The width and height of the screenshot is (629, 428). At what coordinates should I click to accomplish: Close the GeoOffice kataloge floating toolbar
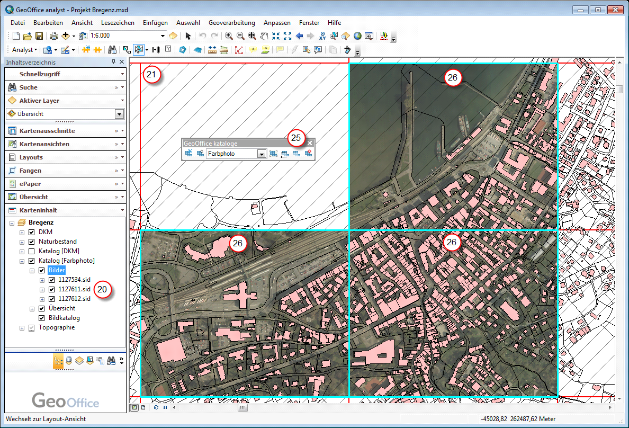310,143
